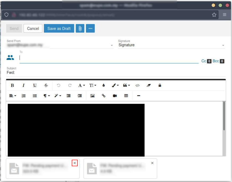
Task: Toggle underline text formatting
Action: pyautogui.click(x=35, y=85)
